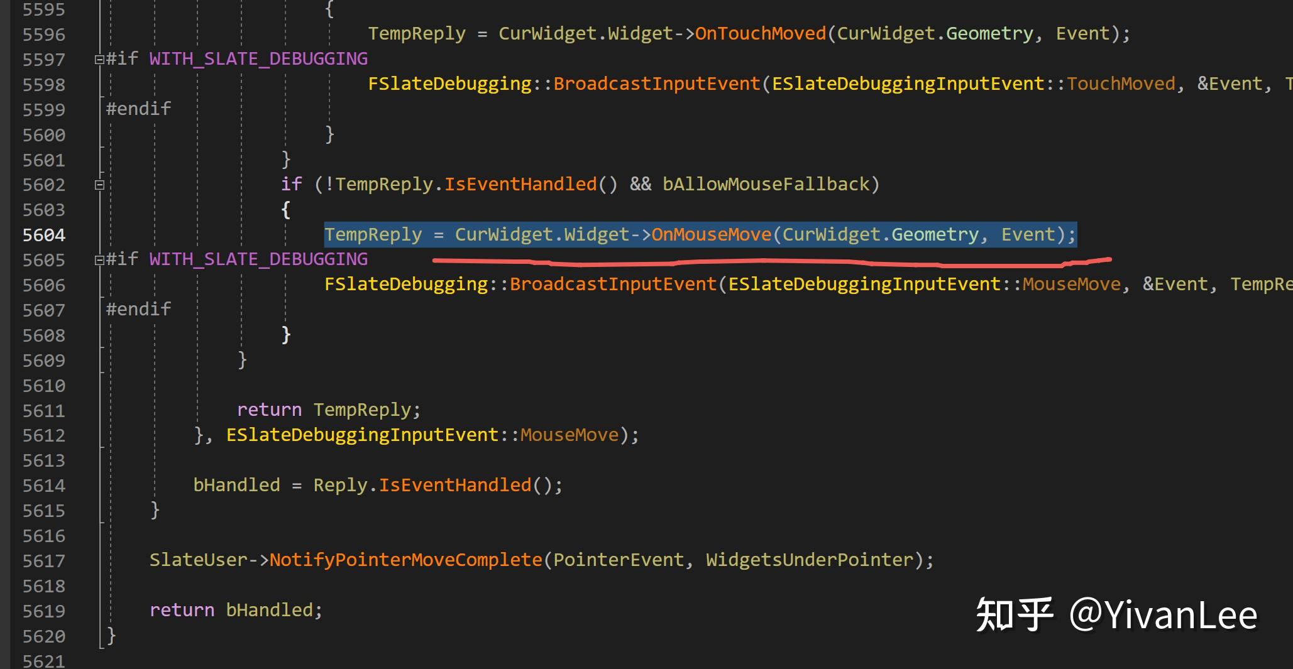1293x669 pixels.
Task: Click the 'if' keyword on line 5602
Action: point(291,185)
